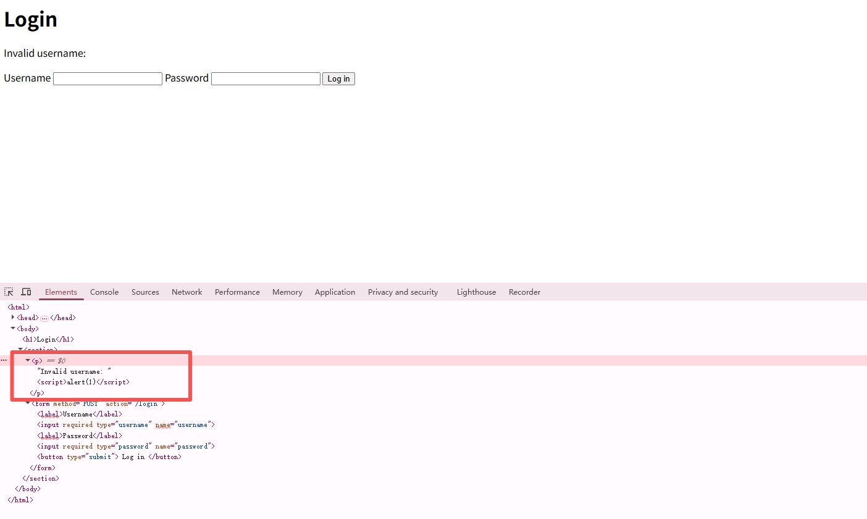
Task: Select the closing section tag line
Action: click(x=41, y=478)
